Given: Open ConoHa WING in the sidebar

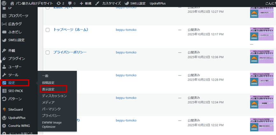Looking at the screenshot, I should (19, 125).
